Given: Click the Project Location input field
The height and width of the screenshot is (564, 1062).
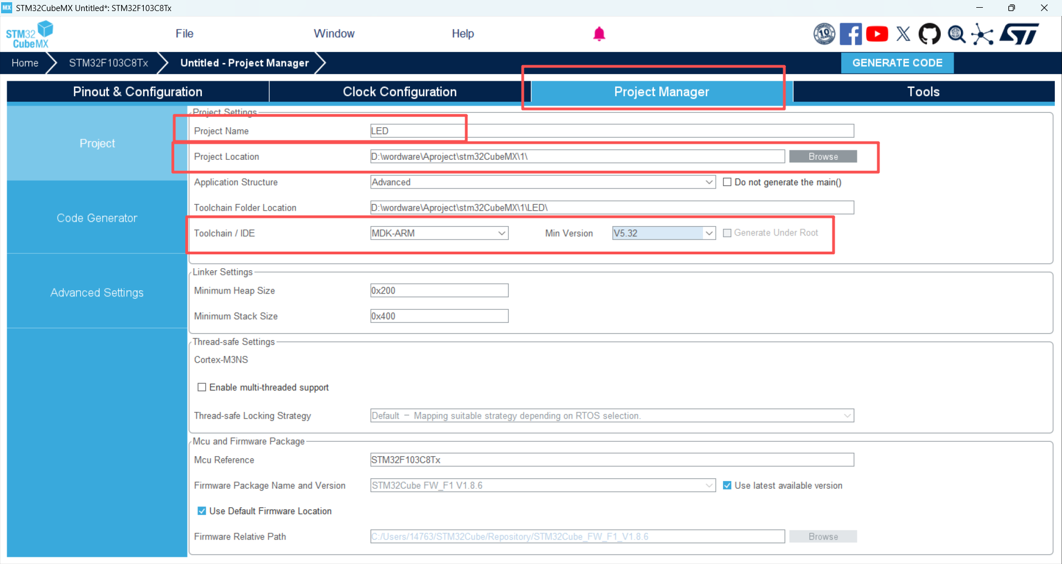Looking at the screenshot, I should coord(577,156).
